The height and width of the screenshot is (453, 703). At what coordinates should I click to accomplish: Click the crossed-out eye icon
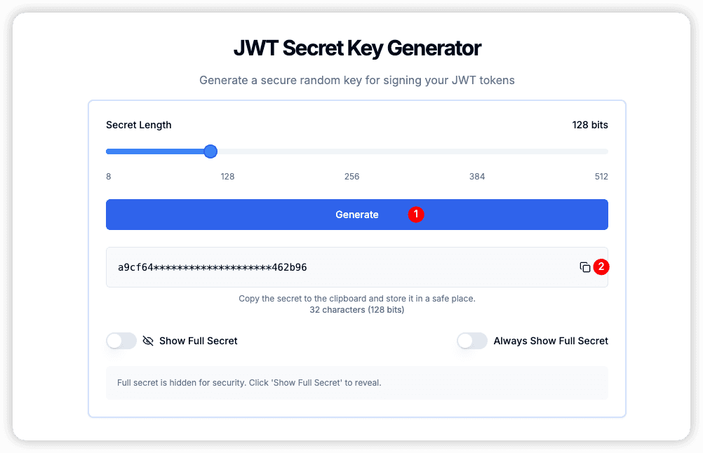click(x=148, y=341)
